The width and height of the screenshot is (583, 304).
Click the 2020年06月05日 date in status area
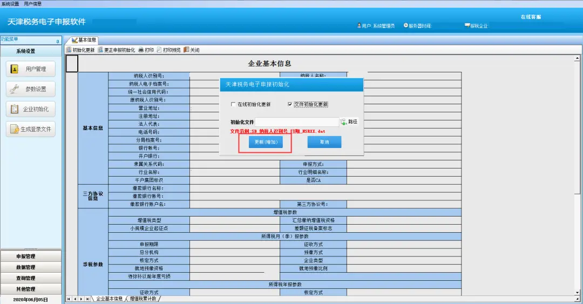[30, 300]
